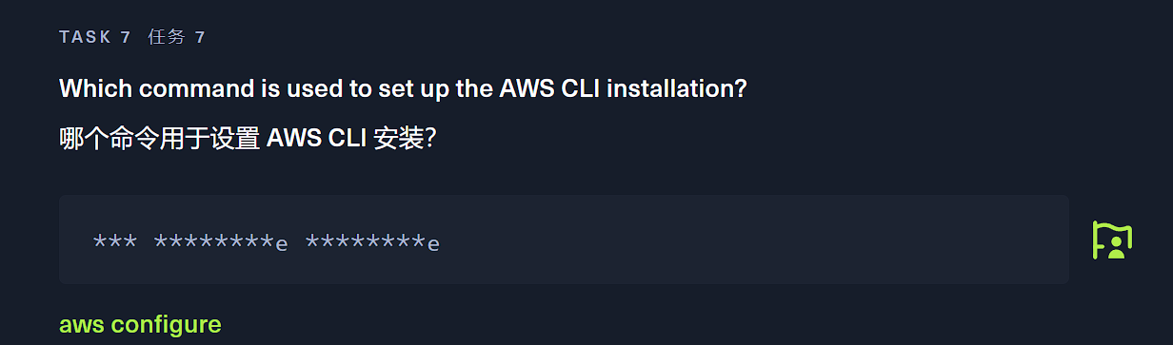Click the Chinese 任务 7 label
This screenshot has width=1173, height=345.
(177, 37)
